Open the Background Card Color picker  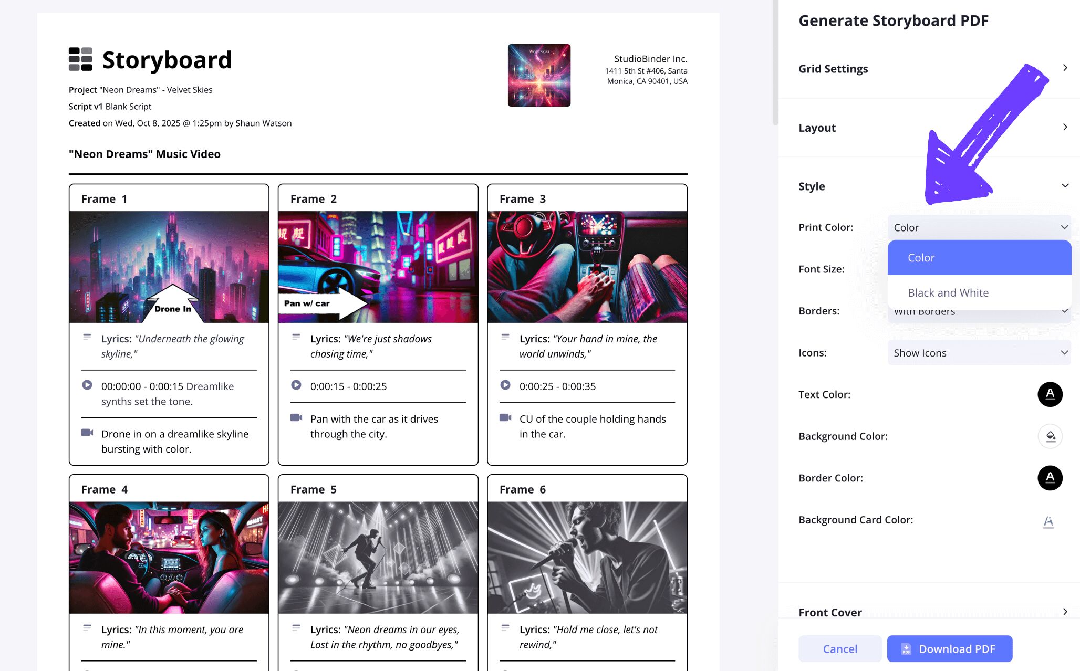pyautogui.click(x=1048, y=521)
